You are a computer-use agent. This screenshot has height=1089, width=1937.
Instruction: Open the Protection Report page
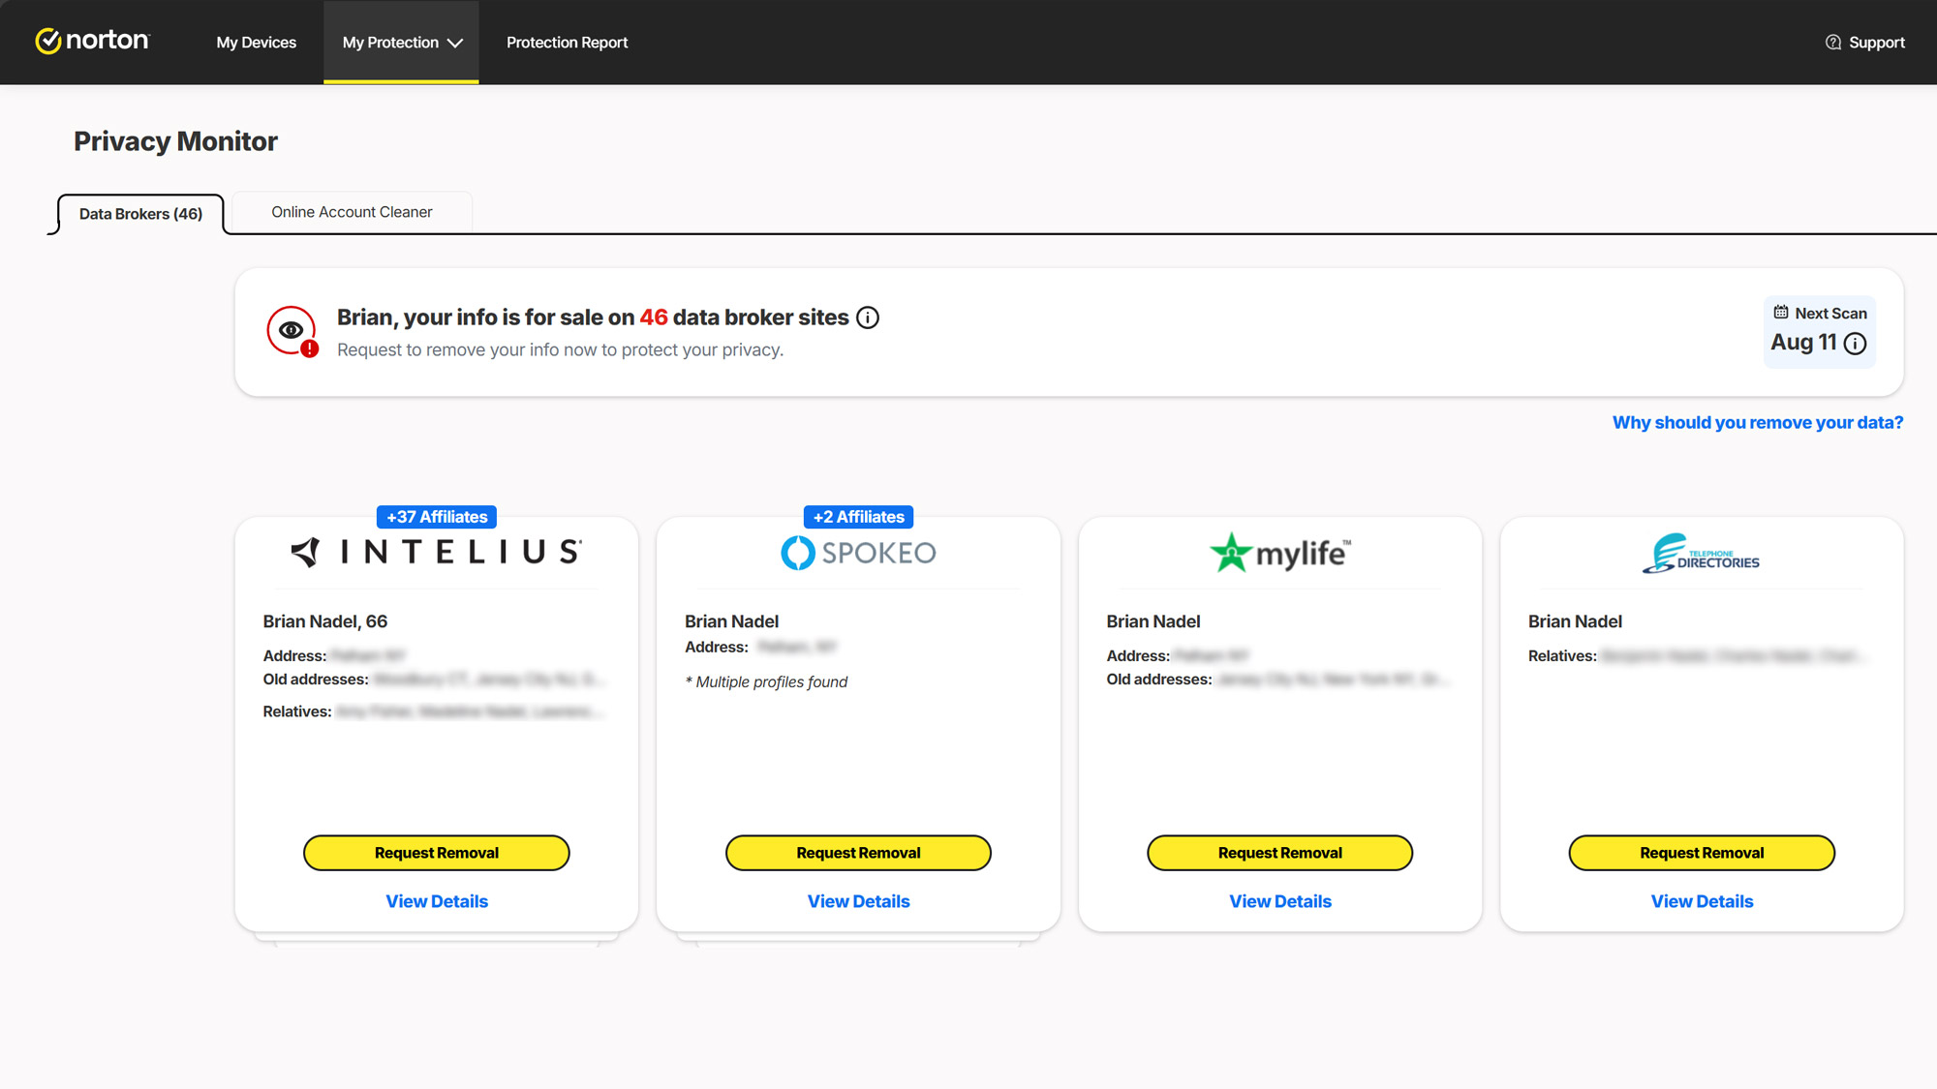tap(567, 43)
